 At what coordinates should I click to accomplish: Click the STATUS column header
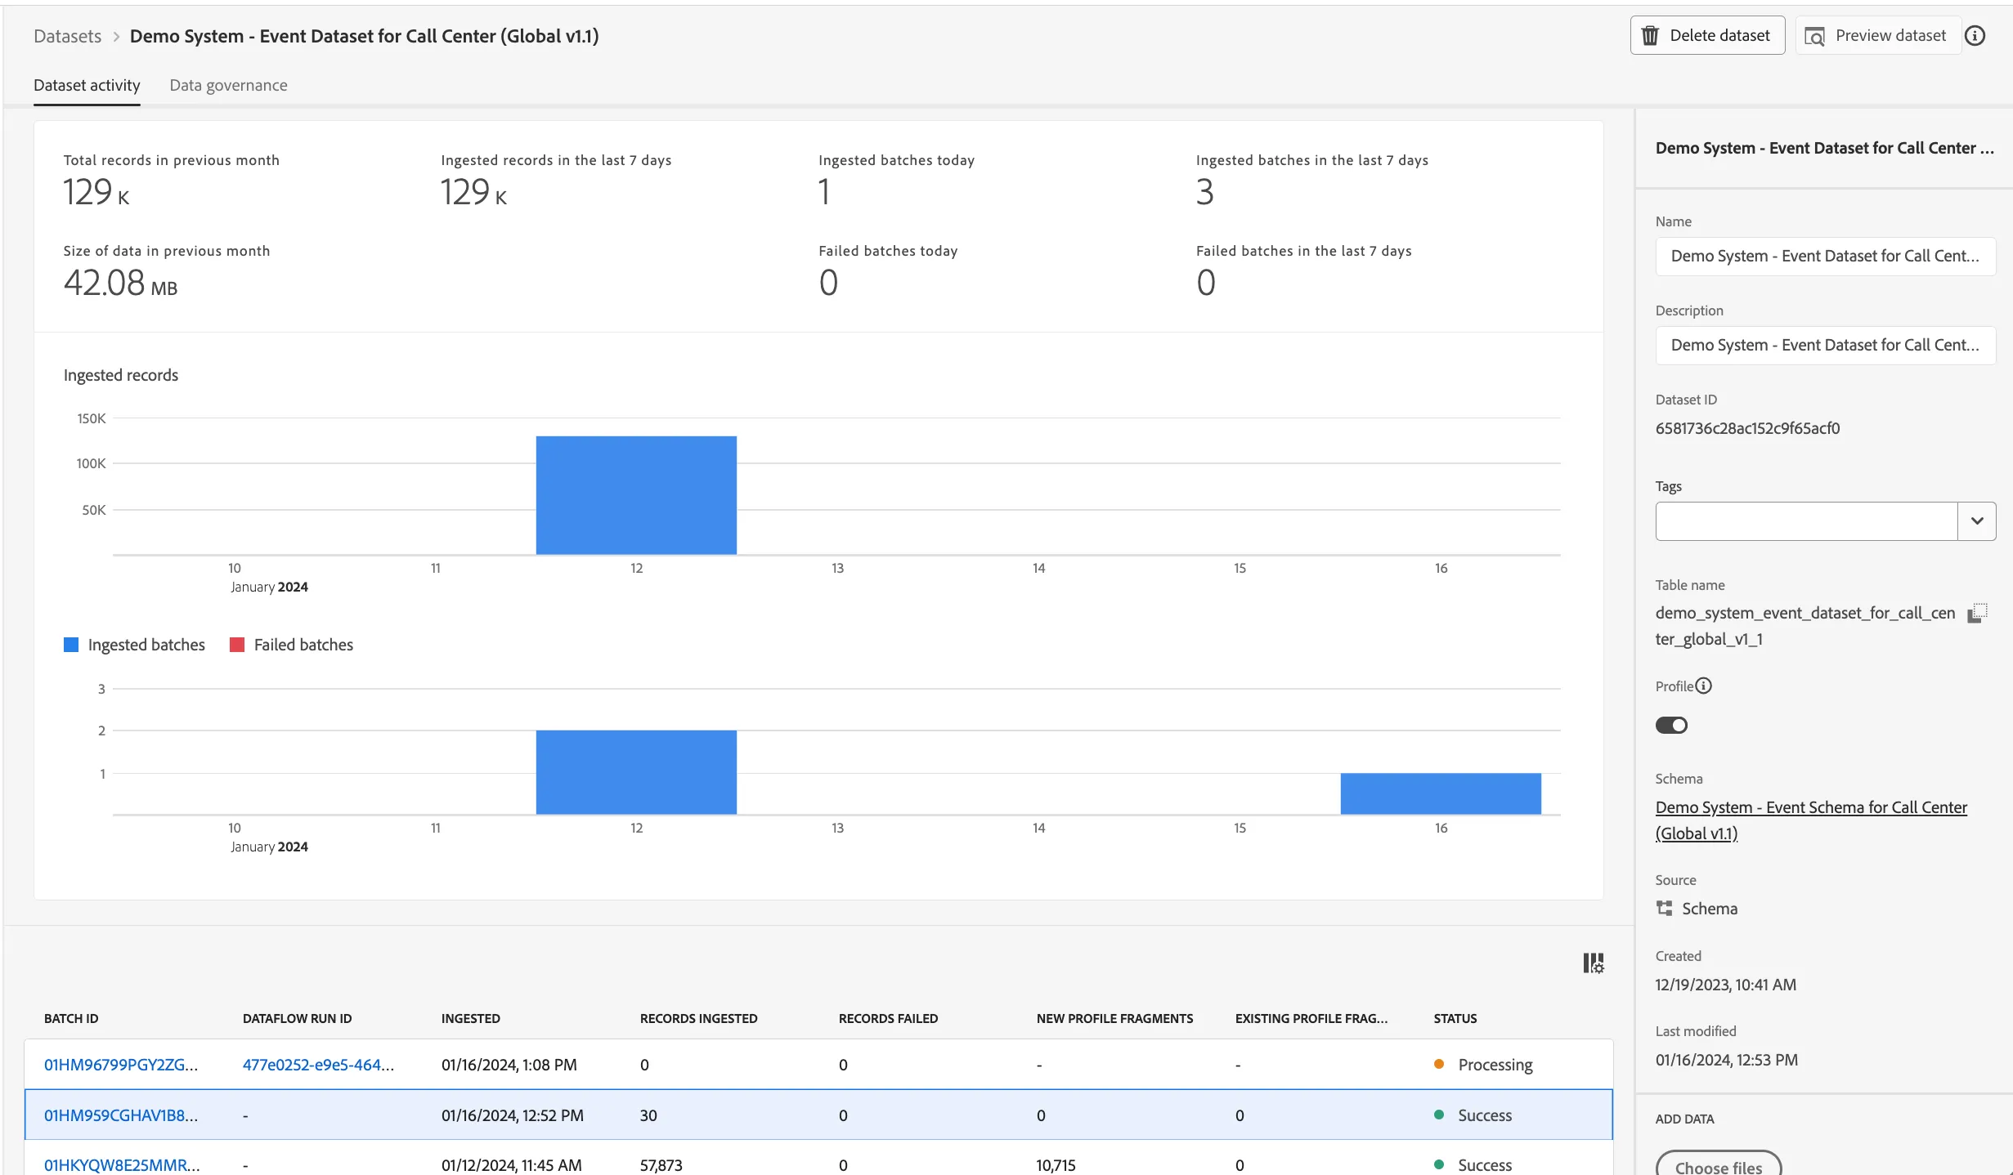(1455, 1018)
